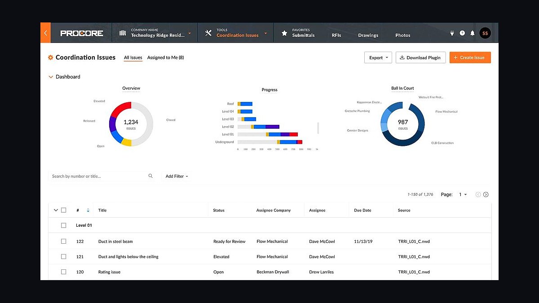
Task: Click 'Duct and lights below the ceiling' title
Action: (128, 257)
